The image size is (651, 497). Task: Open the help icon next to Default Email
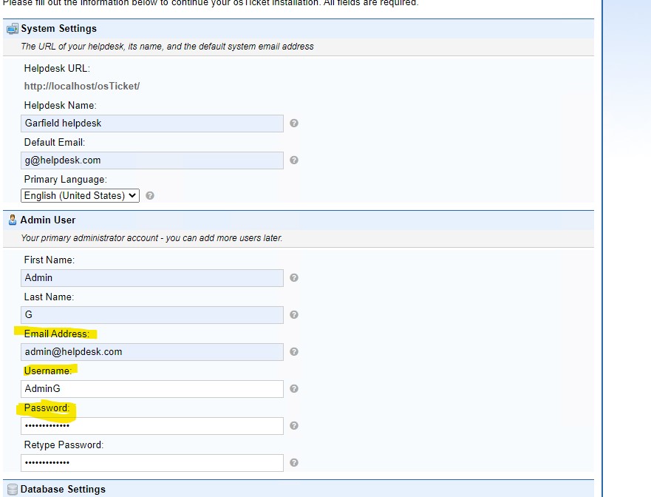click(293, 160)
